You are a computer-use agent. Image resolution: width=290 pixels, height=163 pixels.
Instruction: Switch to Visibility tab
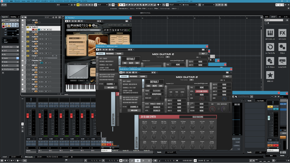(x=13, y=17)
